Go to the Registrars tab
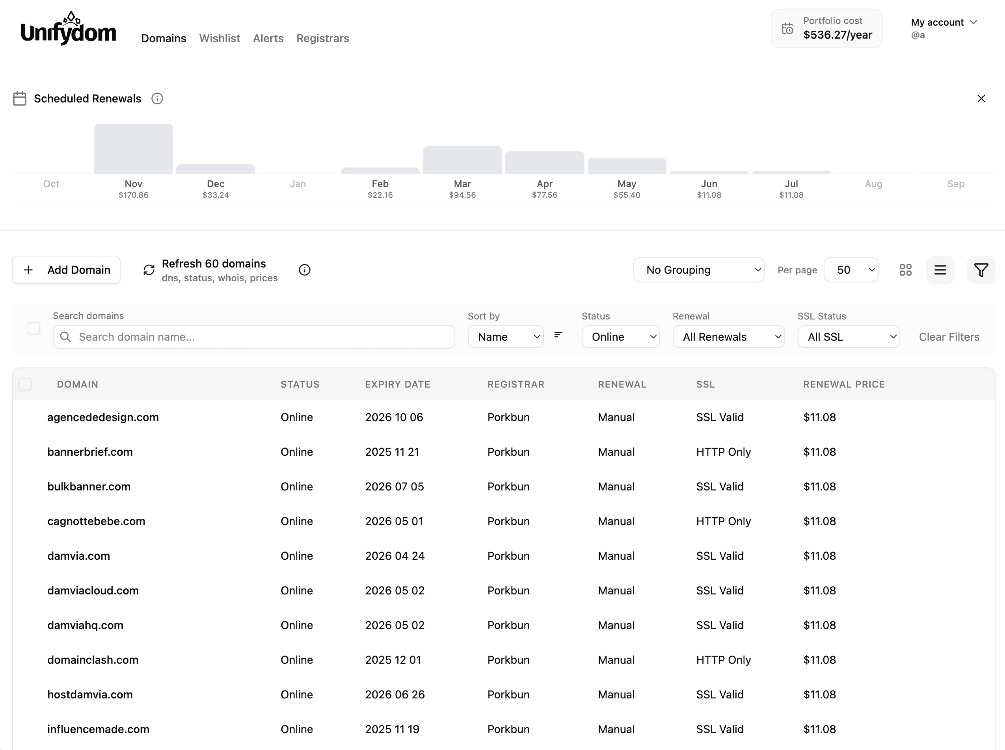 322,38
